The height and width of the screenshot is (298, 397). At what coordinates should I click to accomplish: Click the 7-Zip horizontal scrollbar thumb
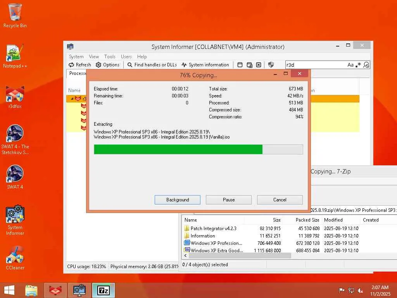coord(240,256)
